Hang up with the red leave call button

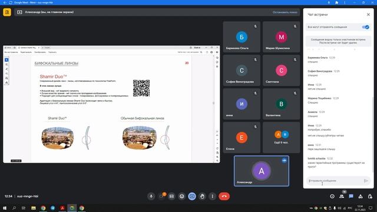pos(224,196)
